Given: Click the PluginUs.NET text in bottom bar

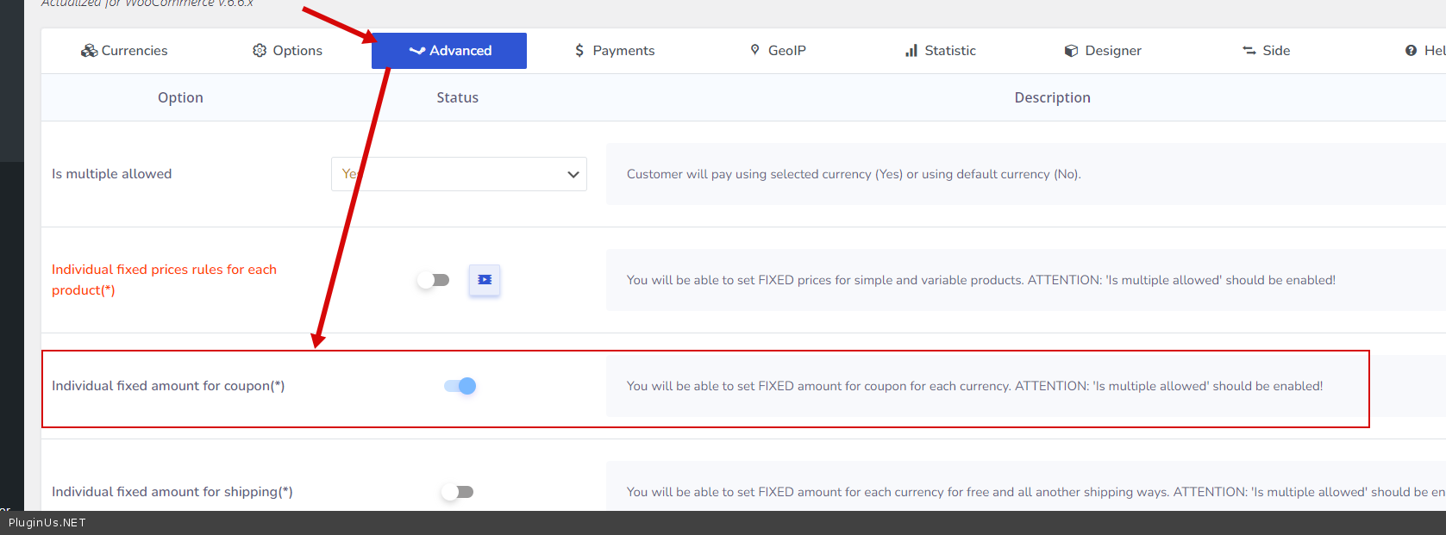Looking at the screenshot, I should [47, 523].
